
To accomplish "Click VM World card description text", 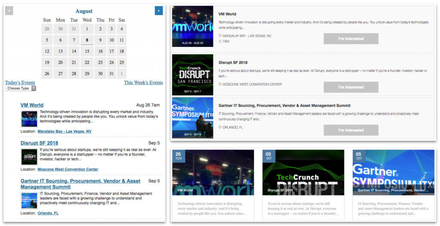I will tap(212, 208).
